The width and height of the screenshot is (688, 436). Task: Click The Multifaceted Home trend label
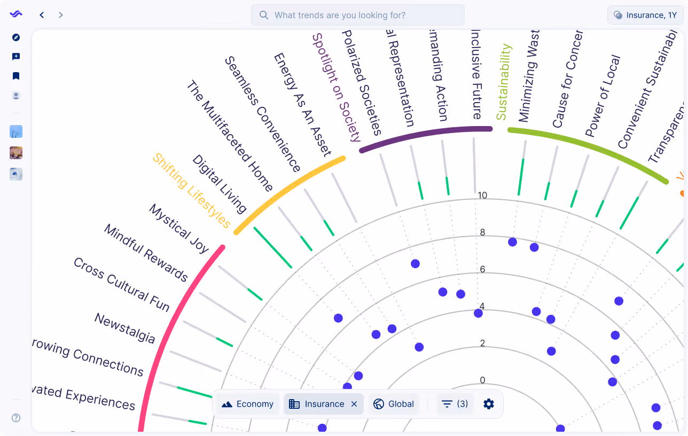click(230, 136)
